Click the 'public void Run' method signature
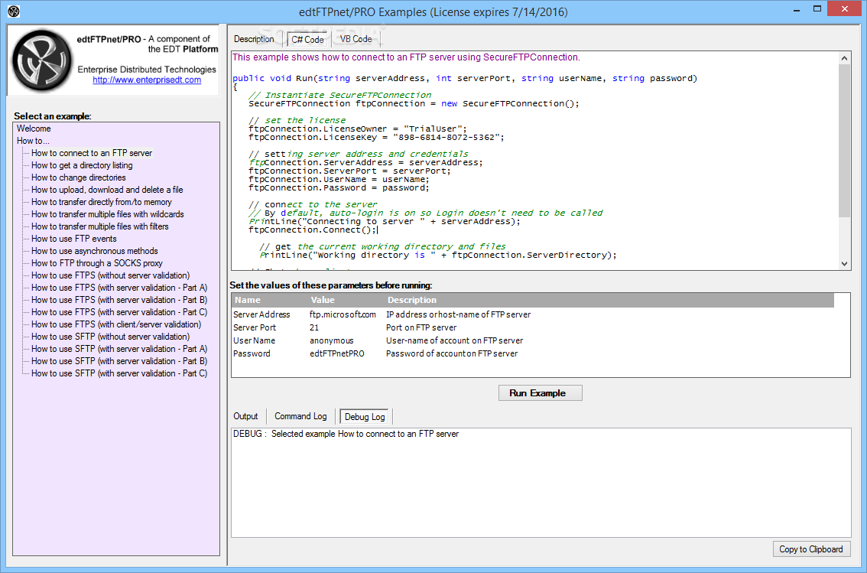Screen dimensions: 867x573 tap(465, 79)
